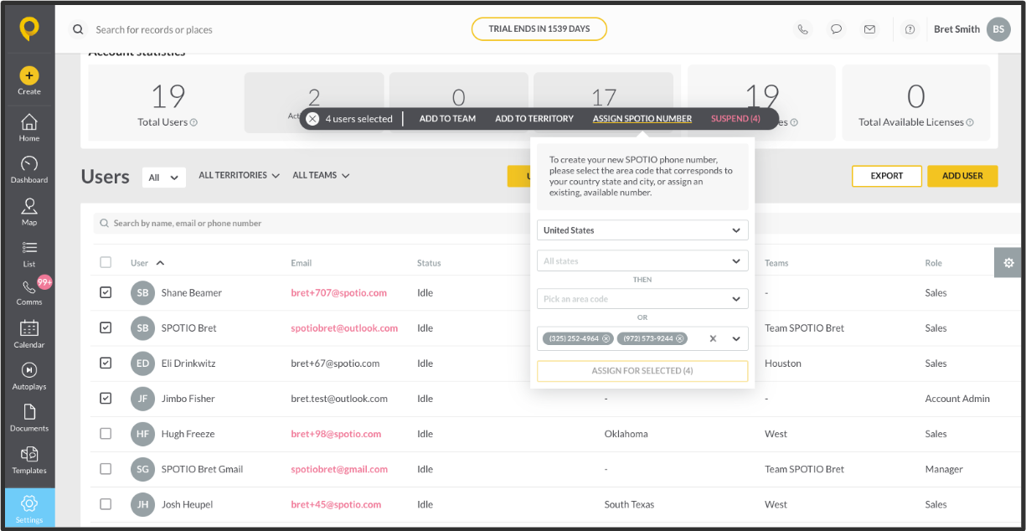Open Comms in the sidebar
This screenshot has width=1026, height=531.
tap(29, 292)
